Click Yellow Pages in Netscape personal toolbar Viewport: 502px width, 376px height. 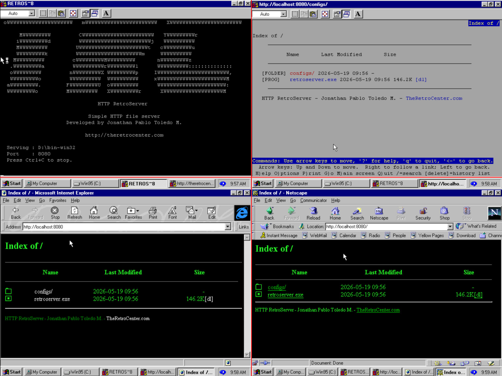point(427,235)
